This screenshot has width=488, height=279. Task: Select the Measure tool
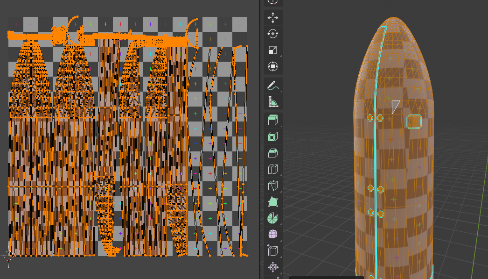[x=273, y=102]
